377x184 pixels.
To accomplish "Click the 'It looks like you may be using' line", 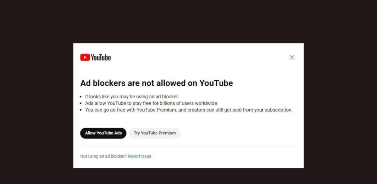I will (x=132, y=97).
